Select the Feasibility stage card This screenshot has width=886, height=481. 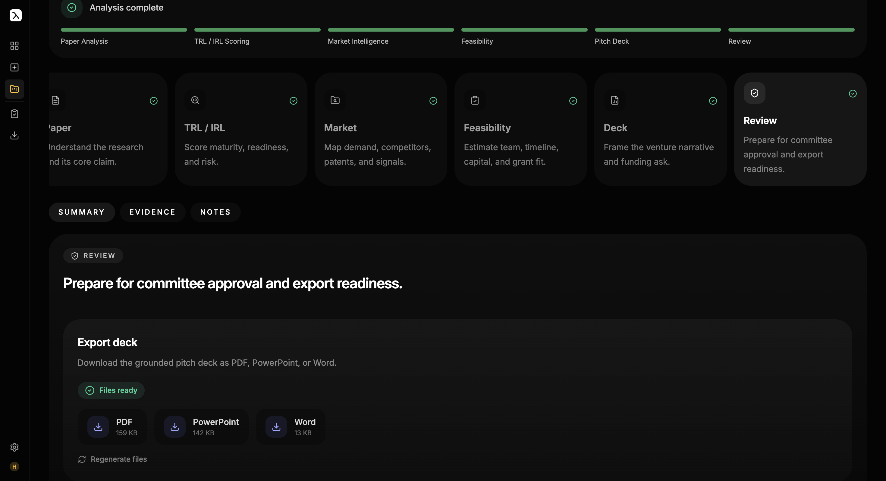[x=521, y=129]
